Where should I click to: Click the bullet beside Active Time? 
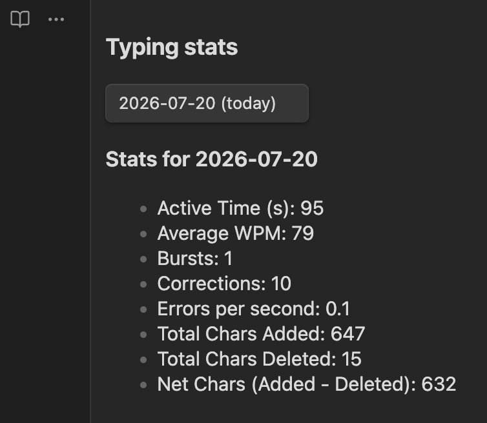pyautogui.click(x=143, y=209)
